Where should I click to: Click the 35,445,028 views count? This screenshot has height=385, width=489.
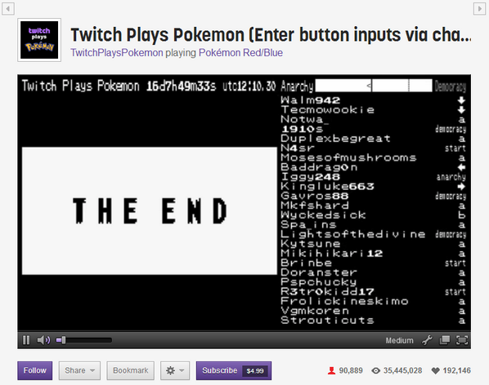click(402, 370)
